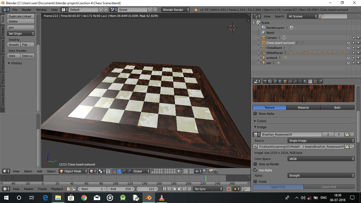361x203 pixels.
Task: Open the sRGB Color Space dropdown
Action: point(321,159)
